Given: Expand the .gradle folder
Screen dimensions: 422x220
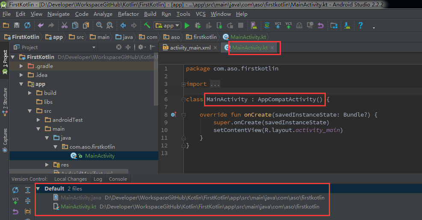Looking at the screenshot, I should [x=21, y=66].
